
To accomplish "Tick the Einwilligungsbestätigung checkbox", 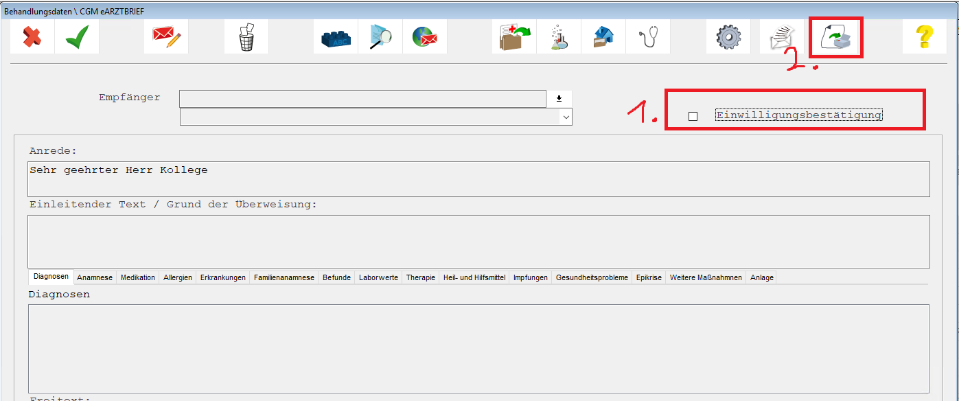I will point(693,116).
